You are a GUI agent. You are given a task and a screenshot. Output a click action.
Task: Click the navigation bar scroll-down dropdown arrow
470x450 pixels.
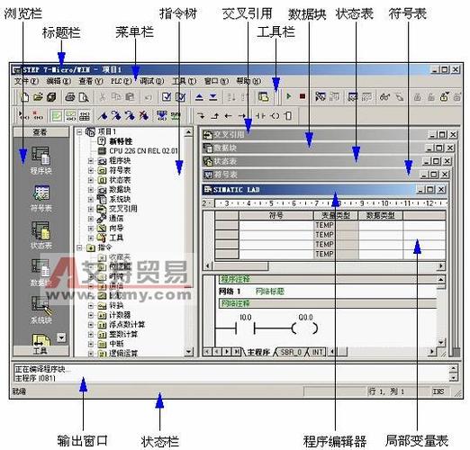click(x=61, y=337)
